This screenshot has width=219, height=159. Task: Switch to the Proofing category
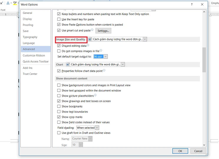click(28, 25)
